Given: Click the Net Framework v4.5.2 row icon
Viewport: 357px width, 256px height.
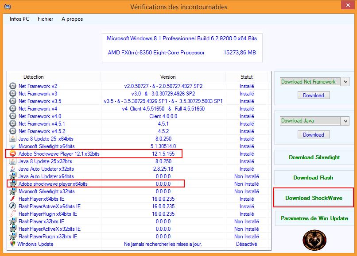Looking at the screenshot, I should coord(13,131).
